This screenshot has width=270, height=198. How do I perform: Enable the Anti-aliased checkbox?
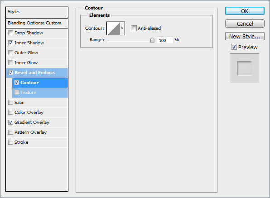(x=134, y=28)
